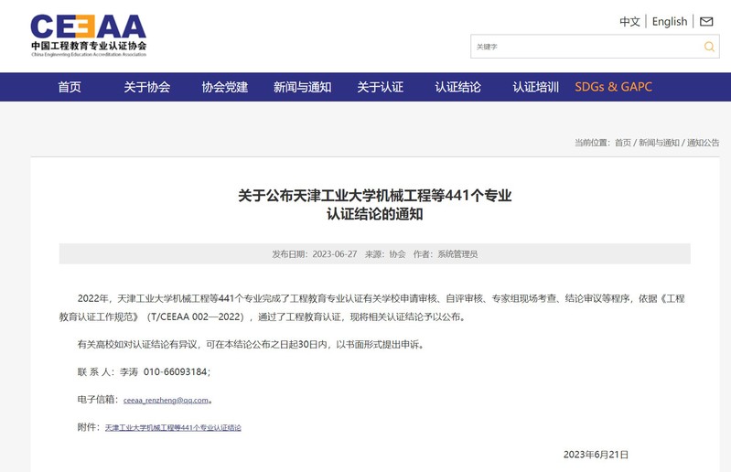Click the search magnifier icon
The width and height of the screenshot is (731, 472).
[709, 47]
